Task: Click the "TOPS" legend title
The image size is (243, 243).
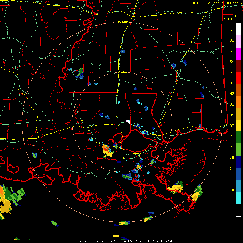Action: tap(237, 16)
